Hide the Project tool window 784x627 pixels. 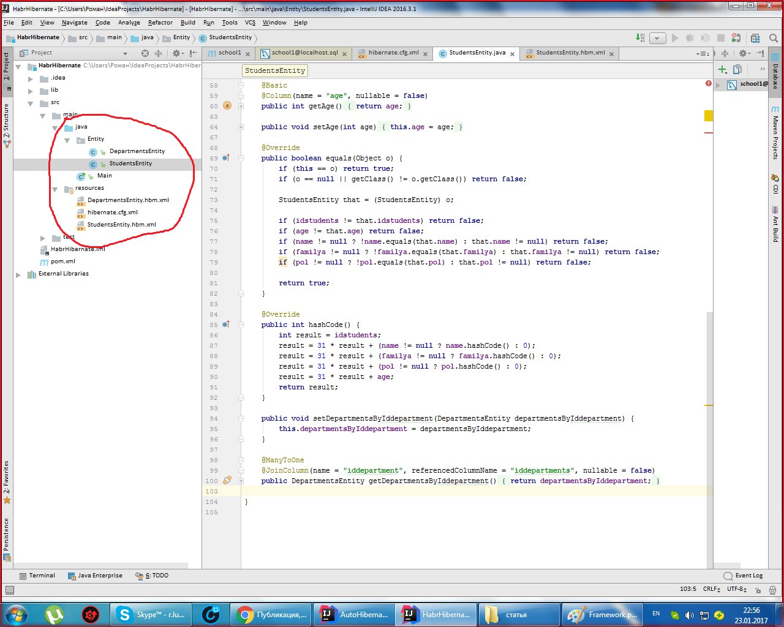[x=194, y=53]
